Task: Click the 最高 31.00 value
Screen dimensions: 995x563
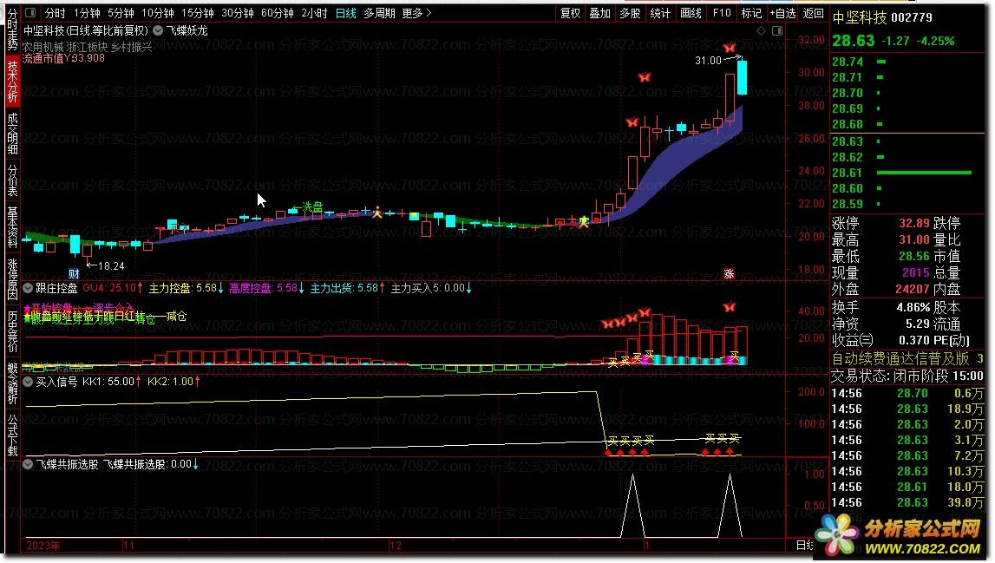Action: click(913, 240)
